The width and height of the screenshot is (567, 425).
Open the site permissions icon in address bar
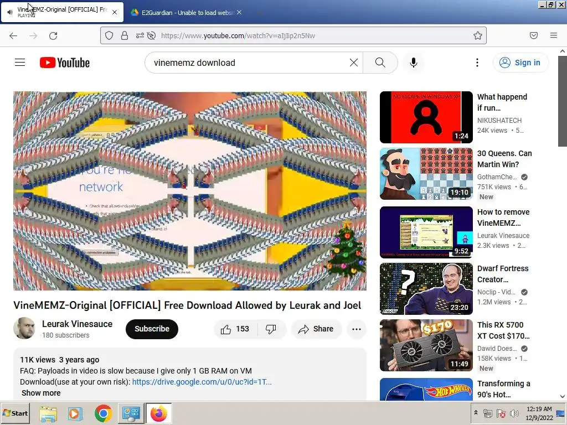140,35
